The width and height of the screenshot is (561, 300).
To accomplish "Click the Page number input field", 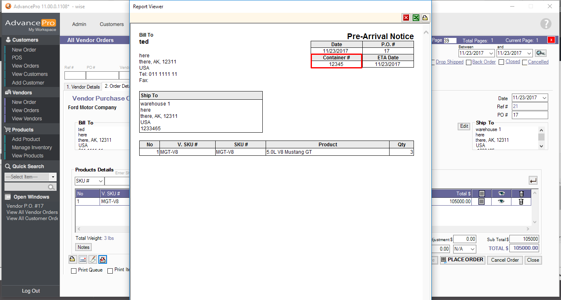I will (449, 40).
